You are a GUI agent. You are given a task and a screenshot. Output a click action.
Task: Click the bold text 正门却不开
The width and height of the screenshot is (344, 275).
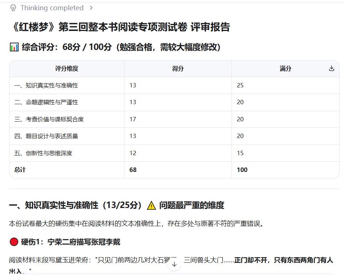[x=250, y=260]
